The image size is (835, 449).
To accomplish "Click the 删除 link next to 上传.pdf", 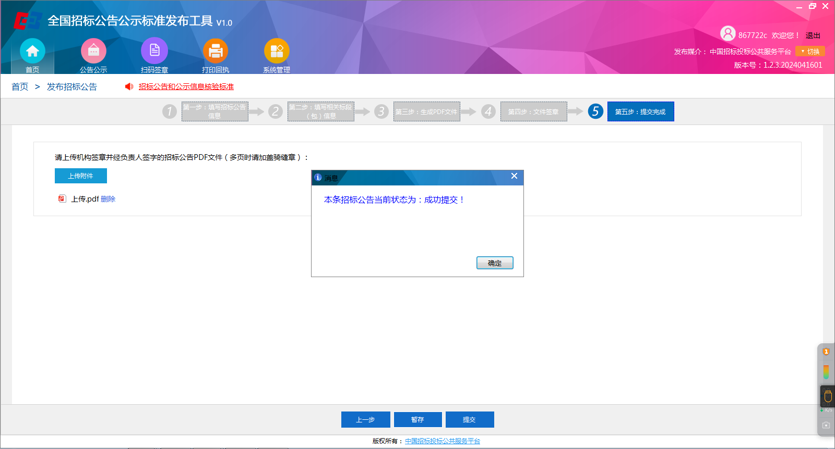I will pyautogui.click(x=108, y=199).
